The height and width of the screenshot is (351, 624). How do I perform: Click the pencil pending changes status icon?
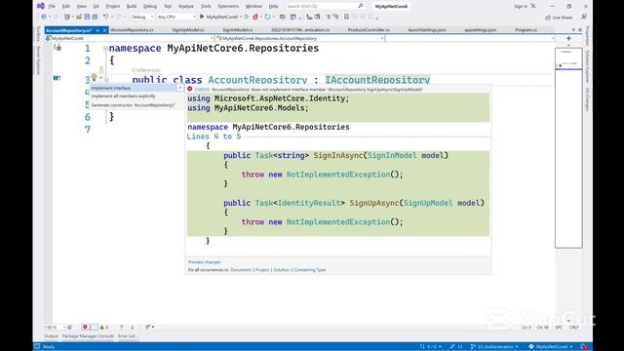(456, 347)
